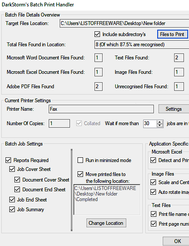Click the Change Location button
Screen dimensions: 189x246
(x=106, y=223)
